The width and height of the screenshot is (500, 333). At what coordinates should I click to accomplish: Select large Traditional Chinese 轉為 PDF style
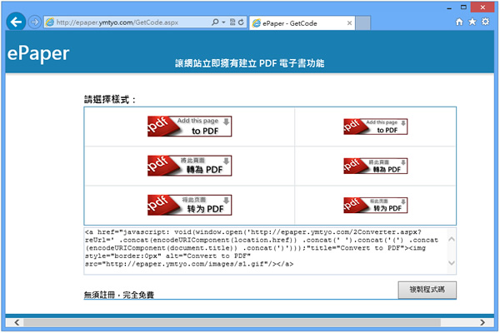(x=190, y=166)
